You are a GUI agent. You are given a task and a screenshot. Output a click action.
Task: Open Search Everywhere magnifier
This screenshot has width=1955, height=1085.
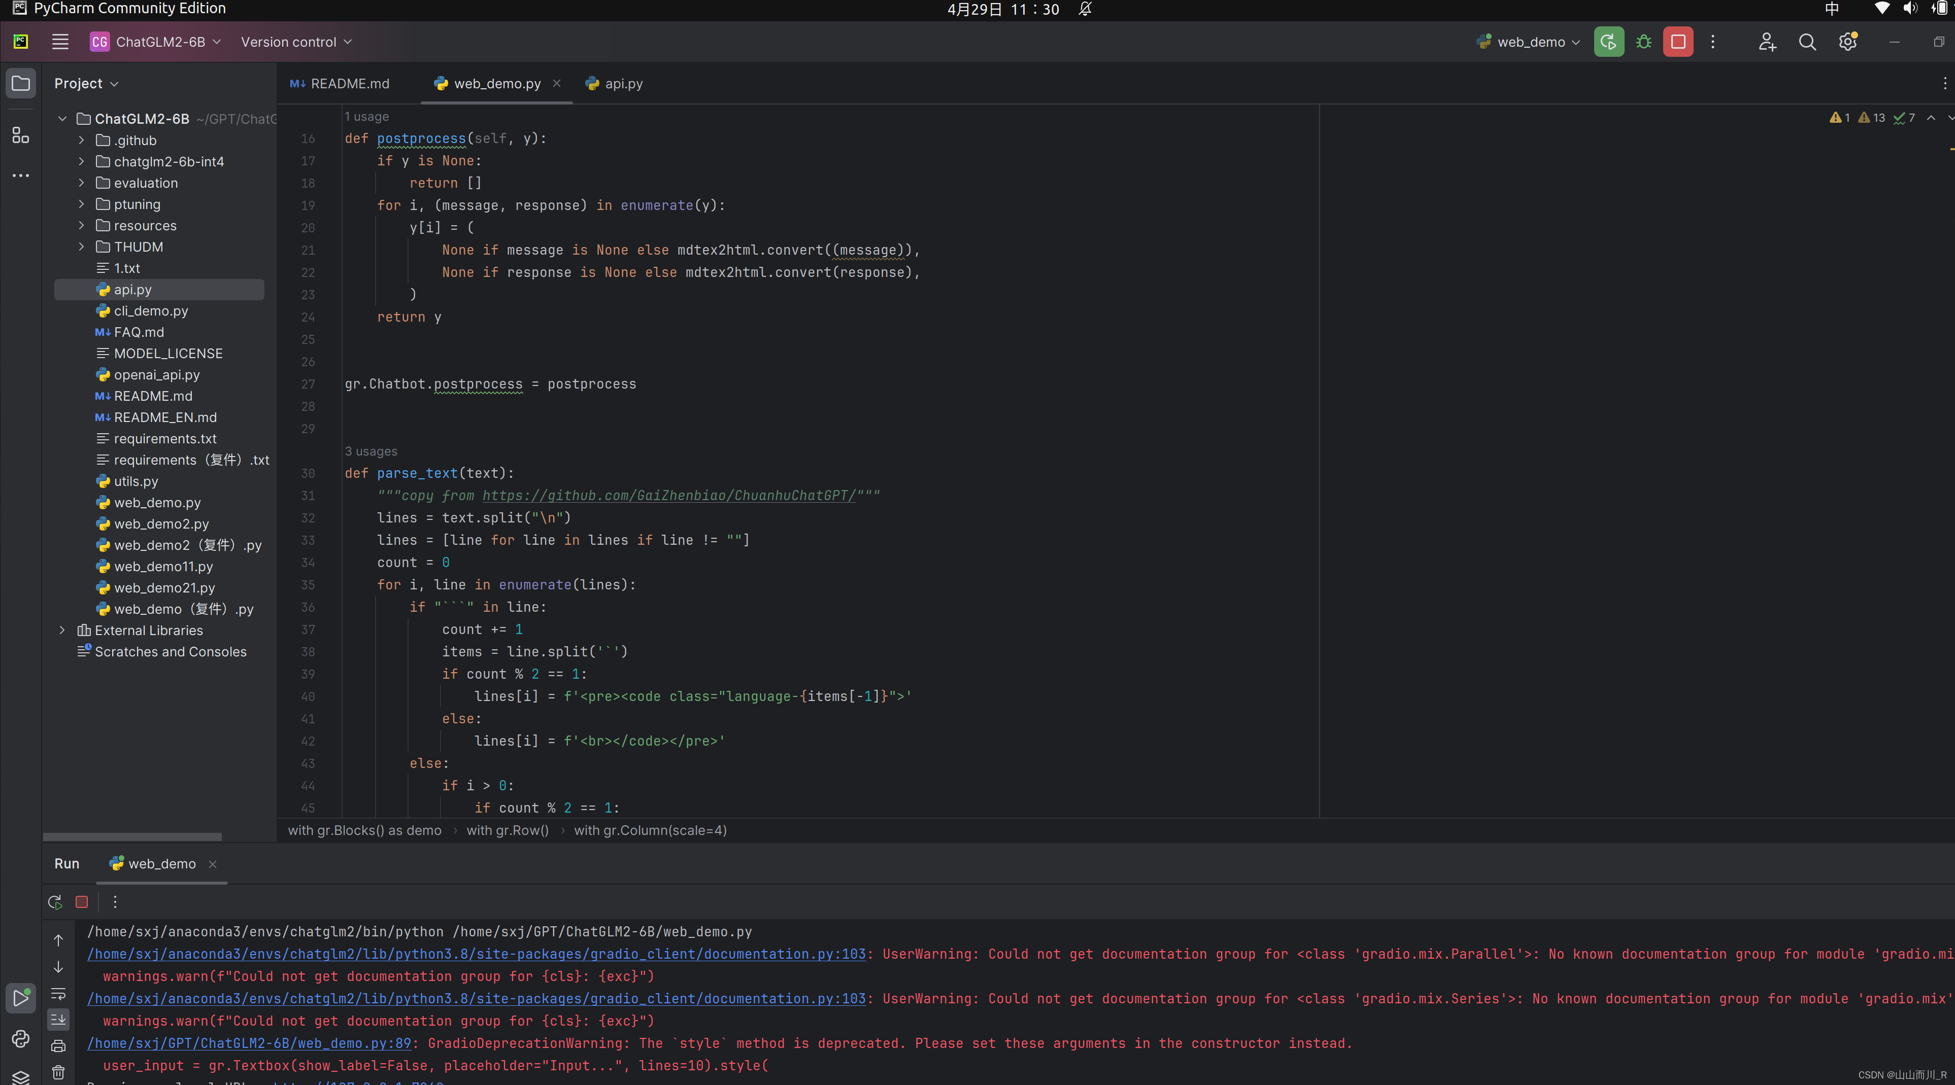pyautogui.click(x=1808, y=42)
